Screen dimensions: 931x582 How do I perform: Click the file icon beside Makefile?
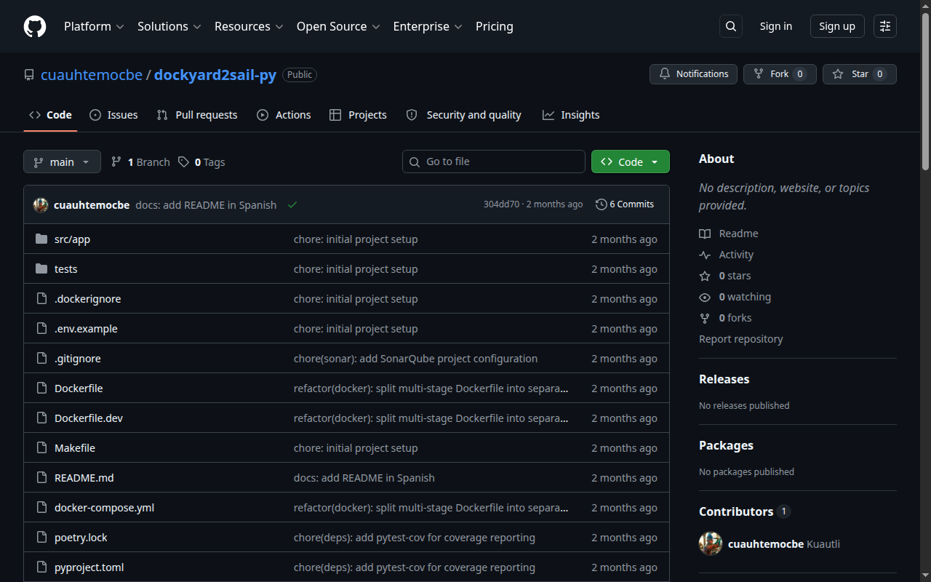(x=41, y=448)
